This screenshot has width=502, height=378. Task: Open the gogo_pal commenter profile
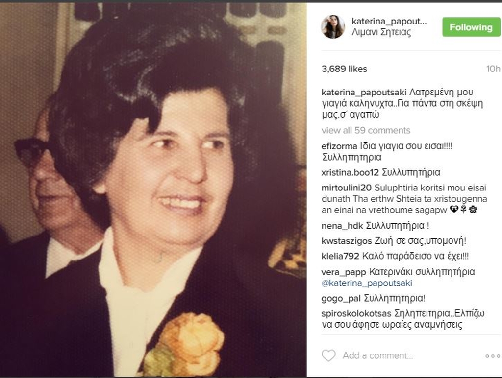point(341,299)
